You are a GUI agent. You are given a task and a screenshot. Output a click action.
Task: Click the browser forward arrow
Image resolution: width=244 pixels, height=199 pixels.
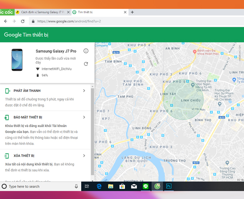coord(14,21)
